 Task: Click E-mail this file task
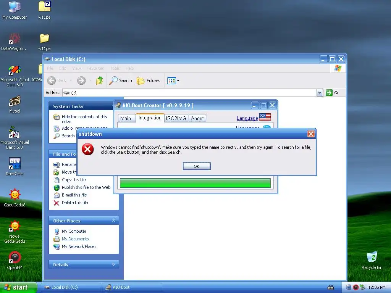click(74, 195)
